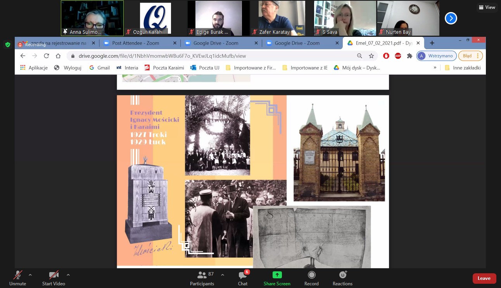Screen dimensions: 501x288
Task: Turn on camera with Start Video
Action: tap(54, 278)
